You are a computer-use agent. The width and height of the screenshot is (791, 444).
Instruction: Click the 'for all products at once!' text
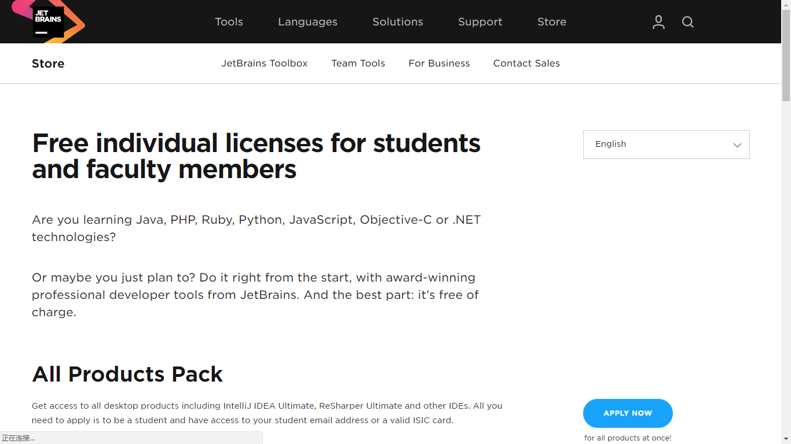(x=628, y=438)
